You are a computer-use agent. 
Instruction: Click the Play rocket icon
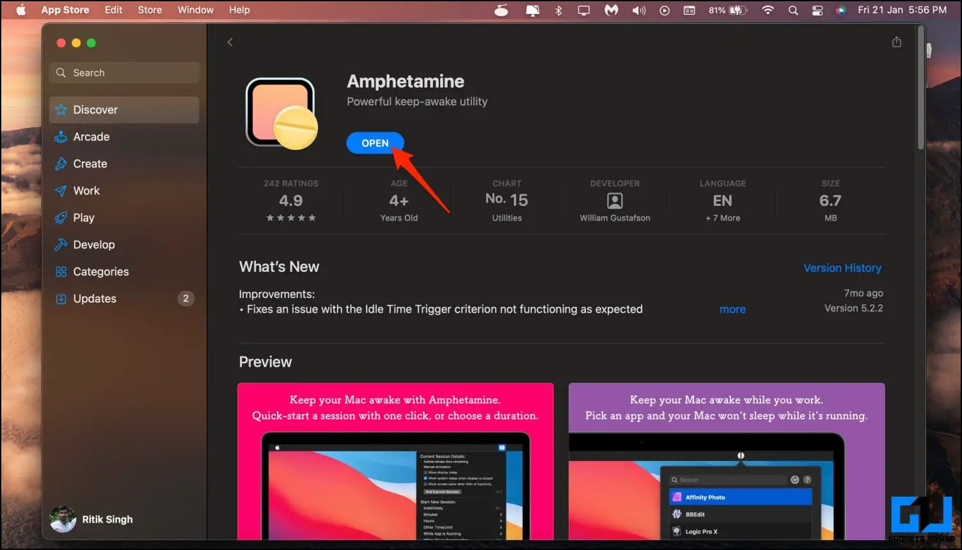[x=61, y=217]
